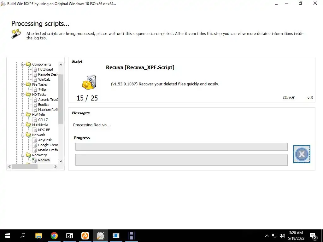Click the AnyDesk script icon
This screenshot has width=323, height=242.
[35, 140]
